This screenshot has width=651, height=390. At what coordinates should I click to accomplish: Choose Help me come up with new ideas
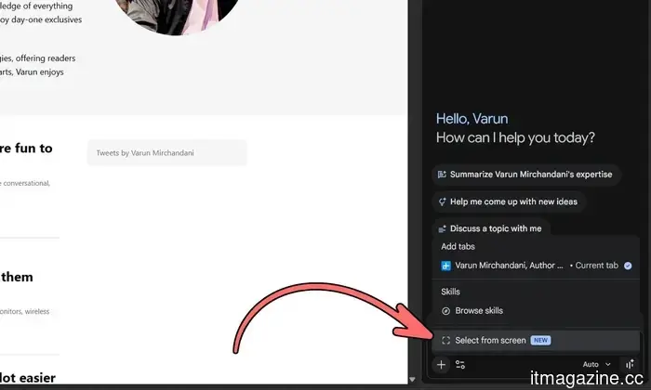pyautogui.click(x=509, y=201)
